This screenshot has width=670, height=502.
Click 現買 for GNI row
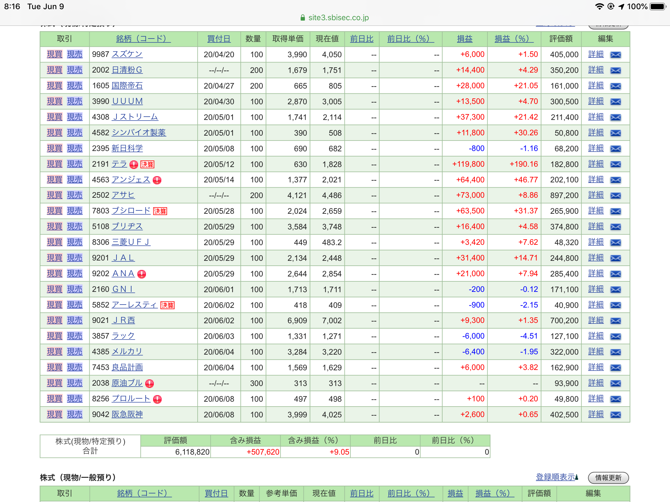(55, 289)
